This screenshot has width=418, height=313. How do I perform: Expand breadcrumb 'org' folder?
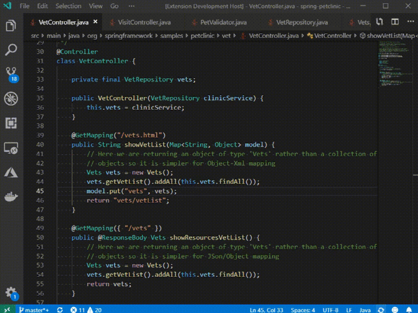pos(92,36)
